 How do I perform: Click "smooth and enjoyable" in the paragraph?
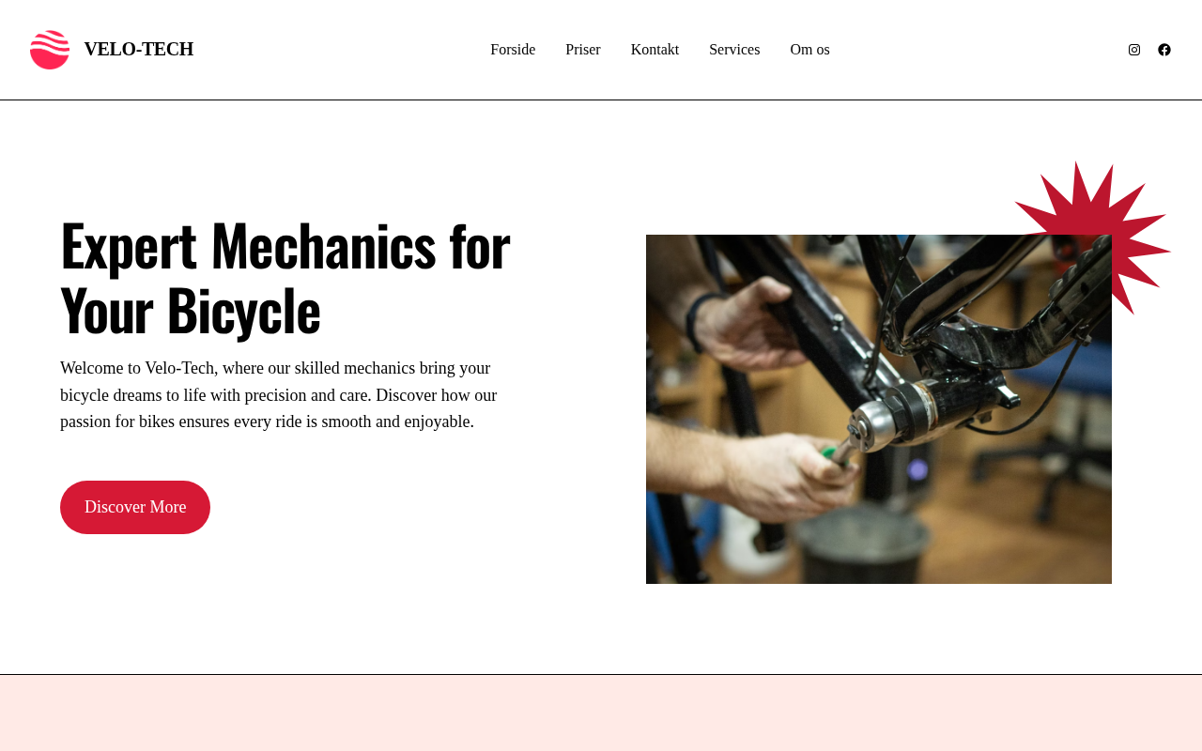tap(398, 421)
